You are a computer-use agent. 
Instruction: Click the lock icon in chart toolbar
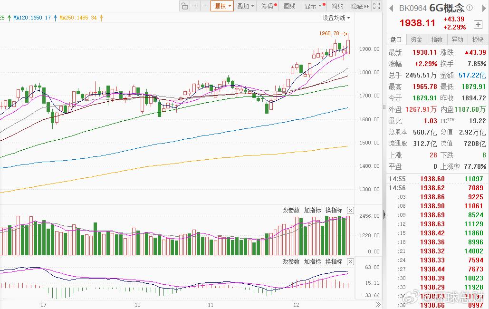click(x=185, y=6)
